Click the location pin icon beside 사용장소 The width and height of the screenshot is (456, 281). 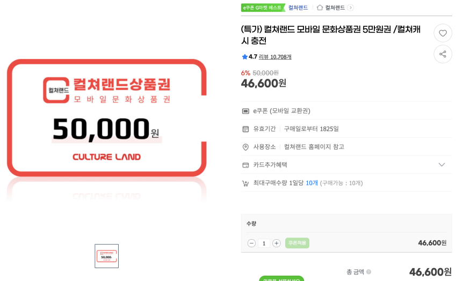245,147
